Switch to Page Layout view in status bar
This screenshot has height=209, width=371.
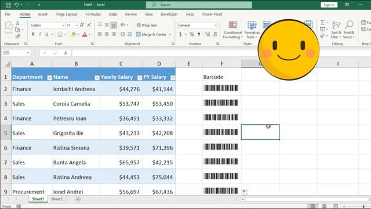[x=324, y=207]
